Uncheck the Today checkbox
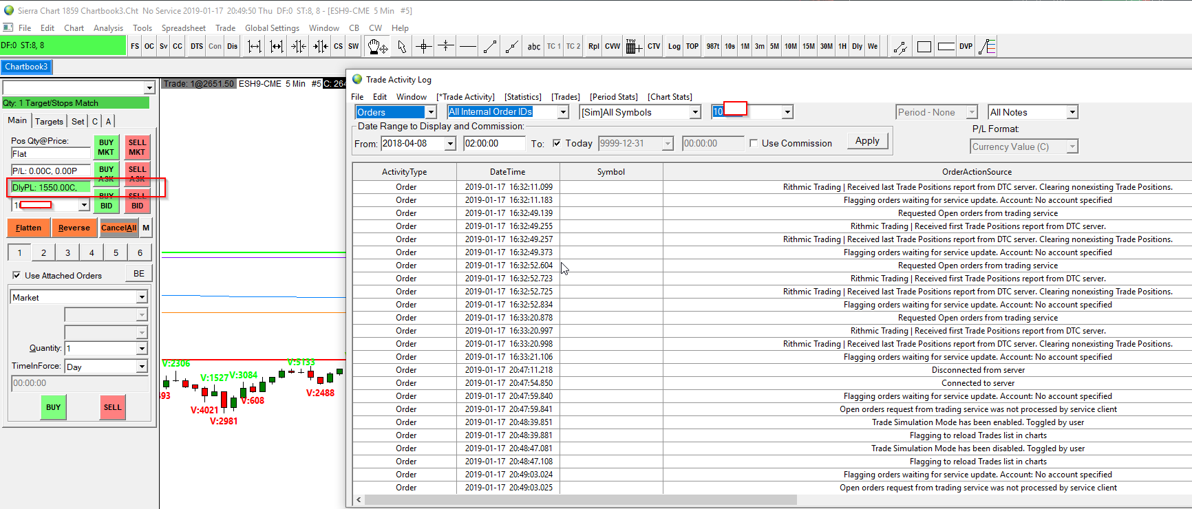 557,143
